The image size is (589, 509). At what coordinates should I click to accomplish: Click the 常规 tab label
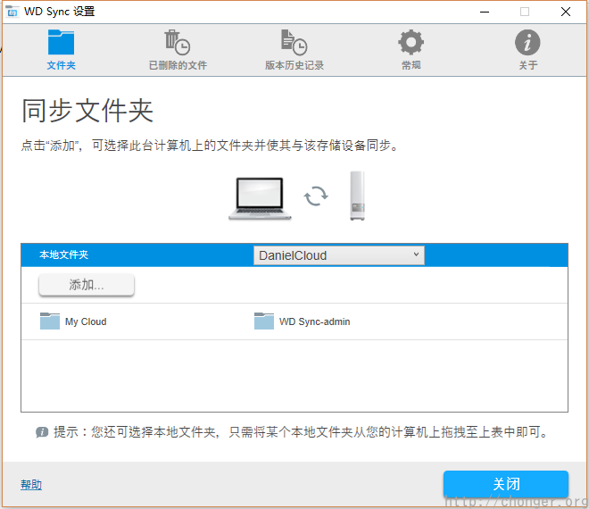click(411, 65)
